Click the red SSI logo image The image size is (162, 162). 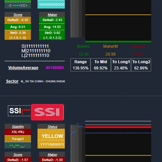click(x=48, y=112)
